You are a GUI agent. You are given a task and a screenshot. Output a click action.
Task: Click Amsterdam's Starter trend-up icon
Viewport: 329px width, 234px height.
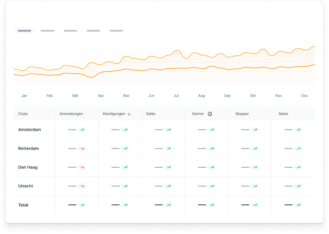pyautogui.click(x=212, y=130)
